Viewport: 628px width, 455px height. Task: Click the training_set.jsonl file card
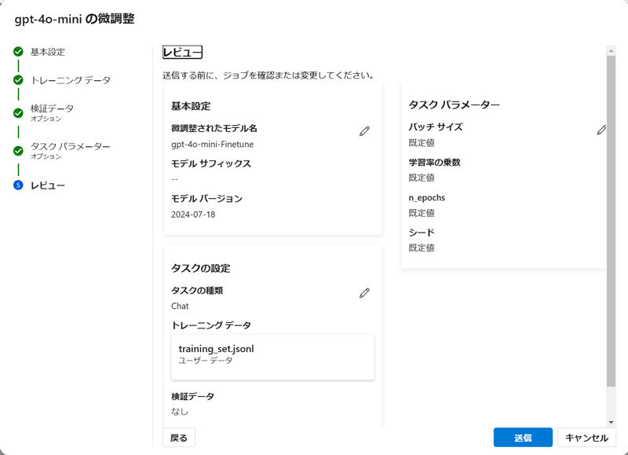(x=272, y=358)
